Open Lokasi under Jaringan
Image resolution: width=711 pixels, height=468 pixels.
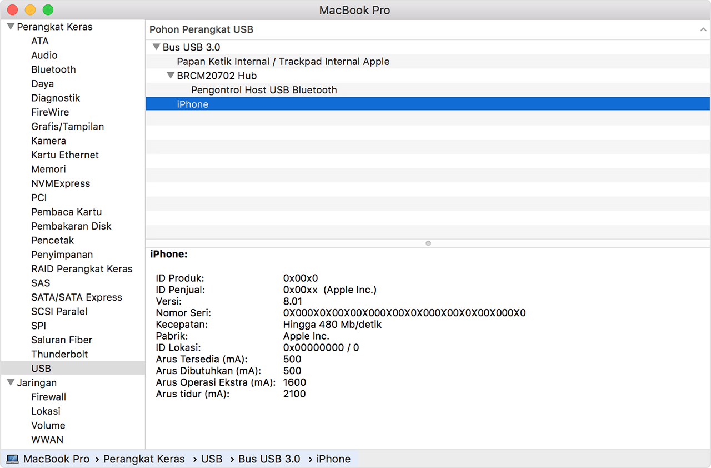tap(46, 411)
